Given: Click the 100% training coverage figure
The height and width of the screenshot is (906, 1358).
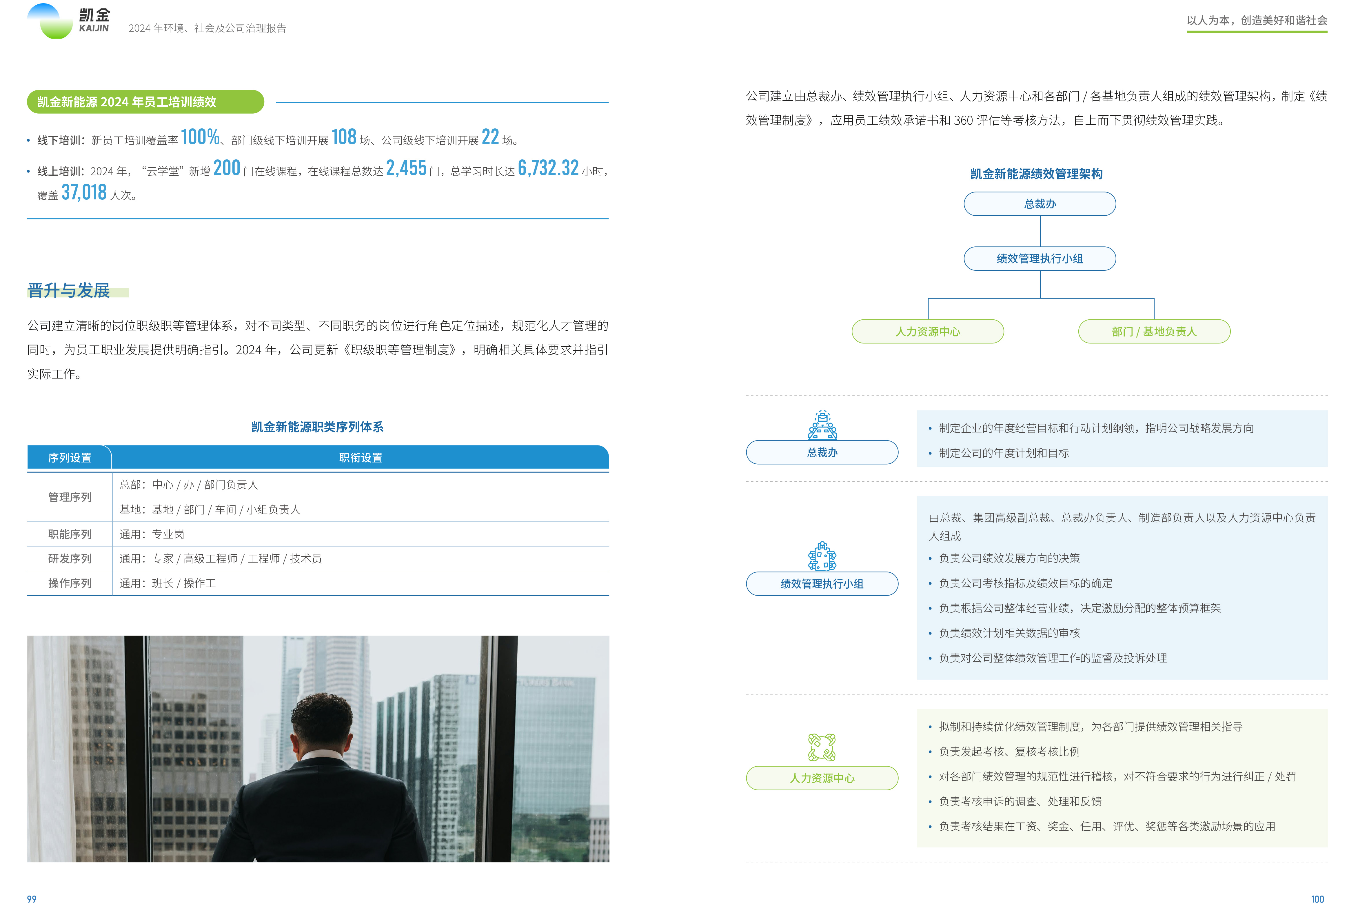Looking at the screenshot, I should coord(201,137).
